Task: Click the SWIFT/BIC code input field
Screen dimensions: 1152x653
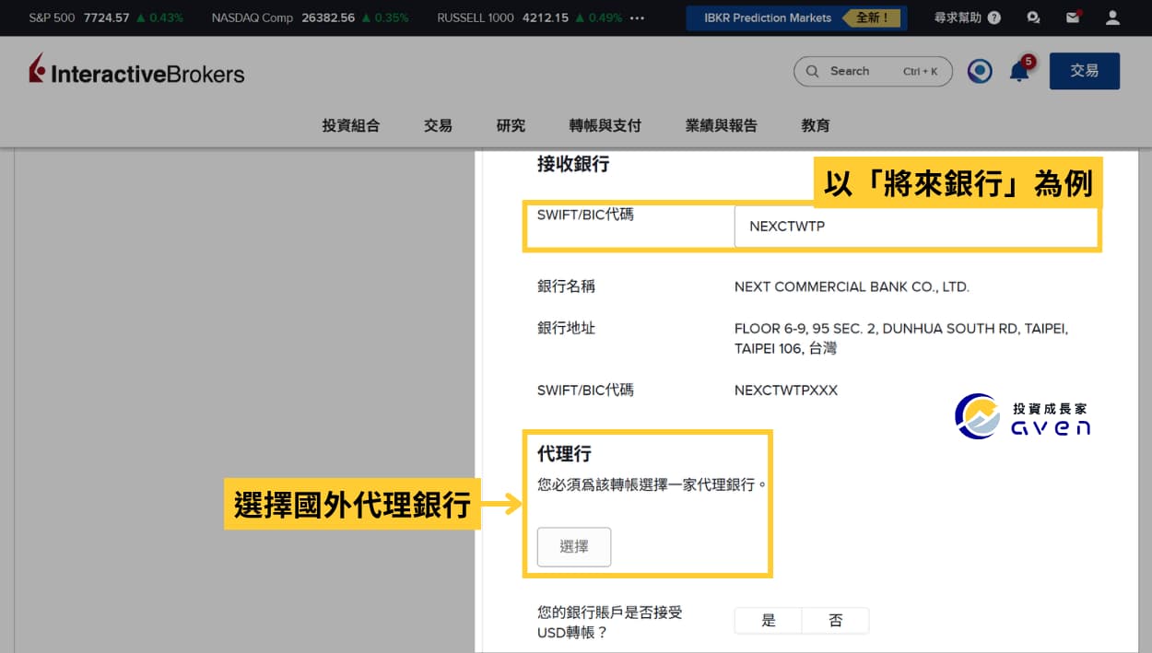Action: point(916,227)
